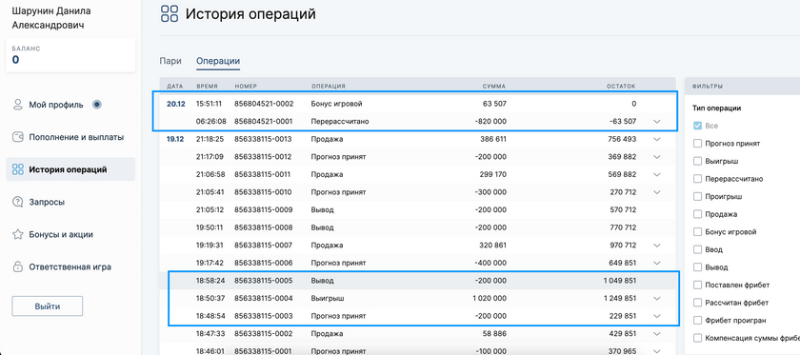Expand row 856804521-0001 Перерассчитано details
This screenshot has height=355, width=800.
(656, 122)
